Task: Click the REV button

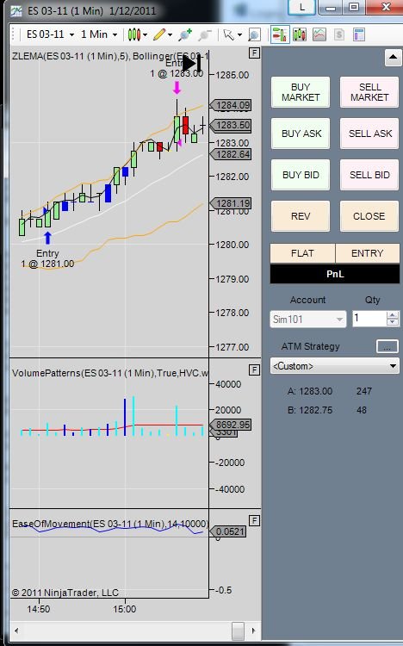Action: (301, 216)
